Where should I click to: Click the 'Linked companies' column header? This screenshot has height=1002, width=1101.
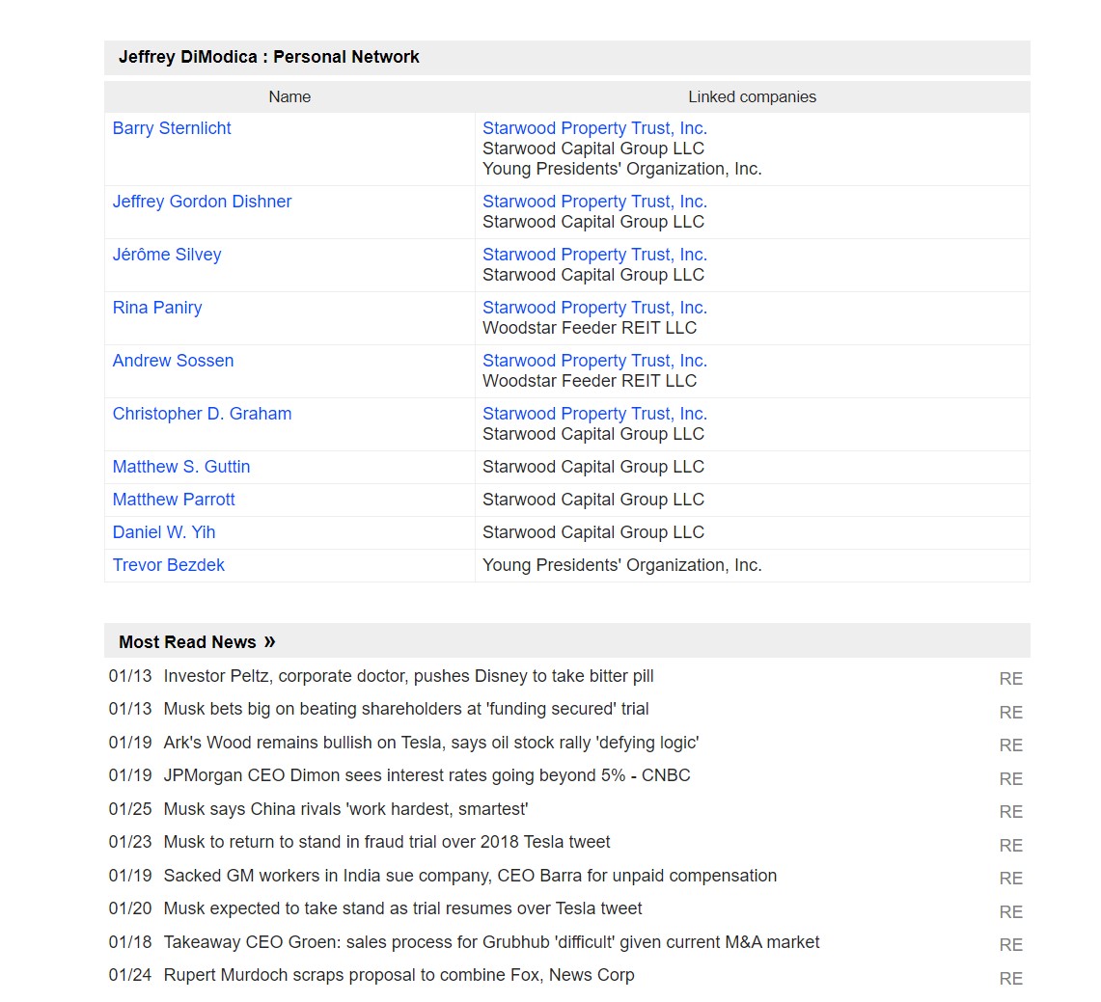point(752,96)
